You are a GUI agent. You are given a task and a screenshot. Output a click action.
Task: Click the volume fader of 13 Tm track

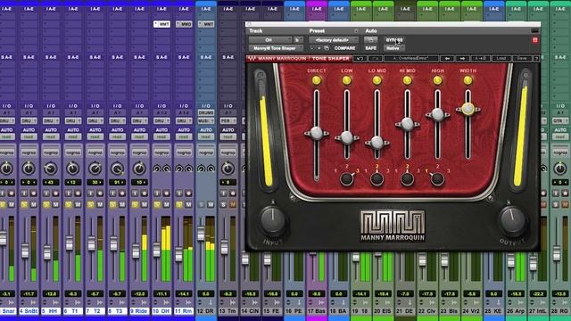pos(225,248)
